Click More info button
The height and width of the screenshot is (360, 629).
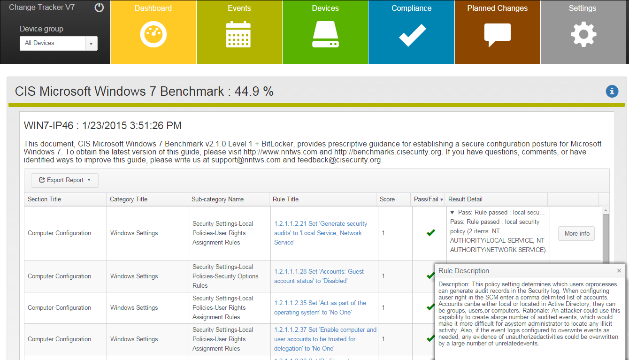[576, 233]
